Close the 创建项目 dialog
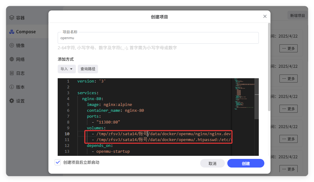Image resolution: width=314 pixels, height=182 pixels. coord(265,16)
